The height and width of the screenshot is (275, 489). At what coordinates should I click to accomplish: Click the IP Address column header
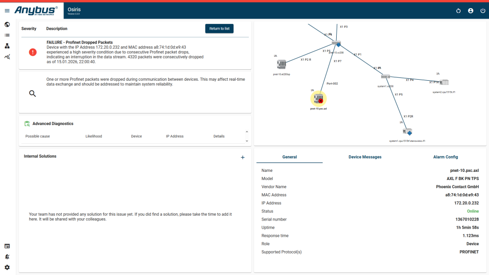(175, 136)
